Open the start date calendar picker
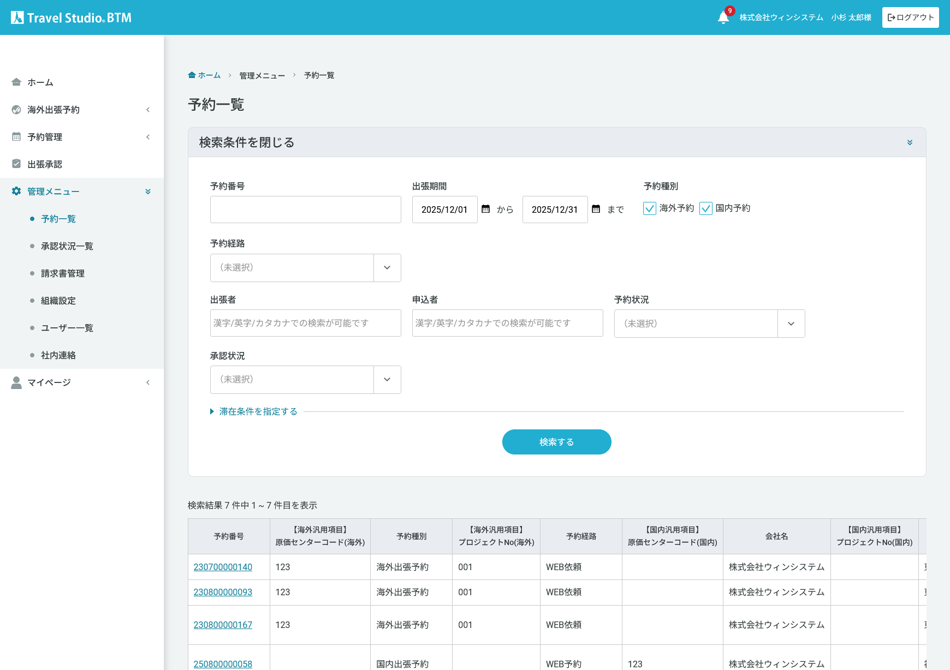This screenshot has width=950, height=670. tap(485, 209)
